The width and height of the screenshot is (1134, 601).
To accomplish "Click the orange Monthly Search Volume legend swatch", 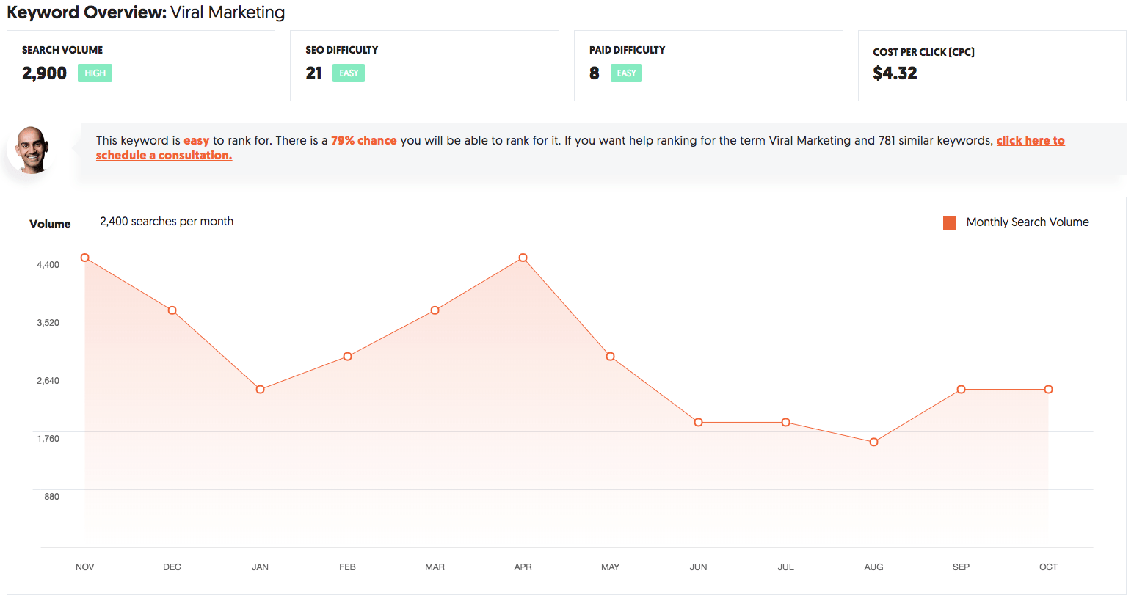I will click(949, 223).
